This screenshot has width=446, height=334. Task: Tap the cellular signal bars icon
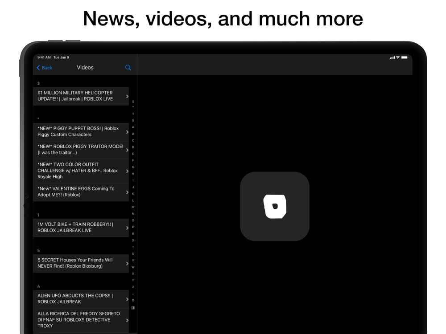pos(392,57)
